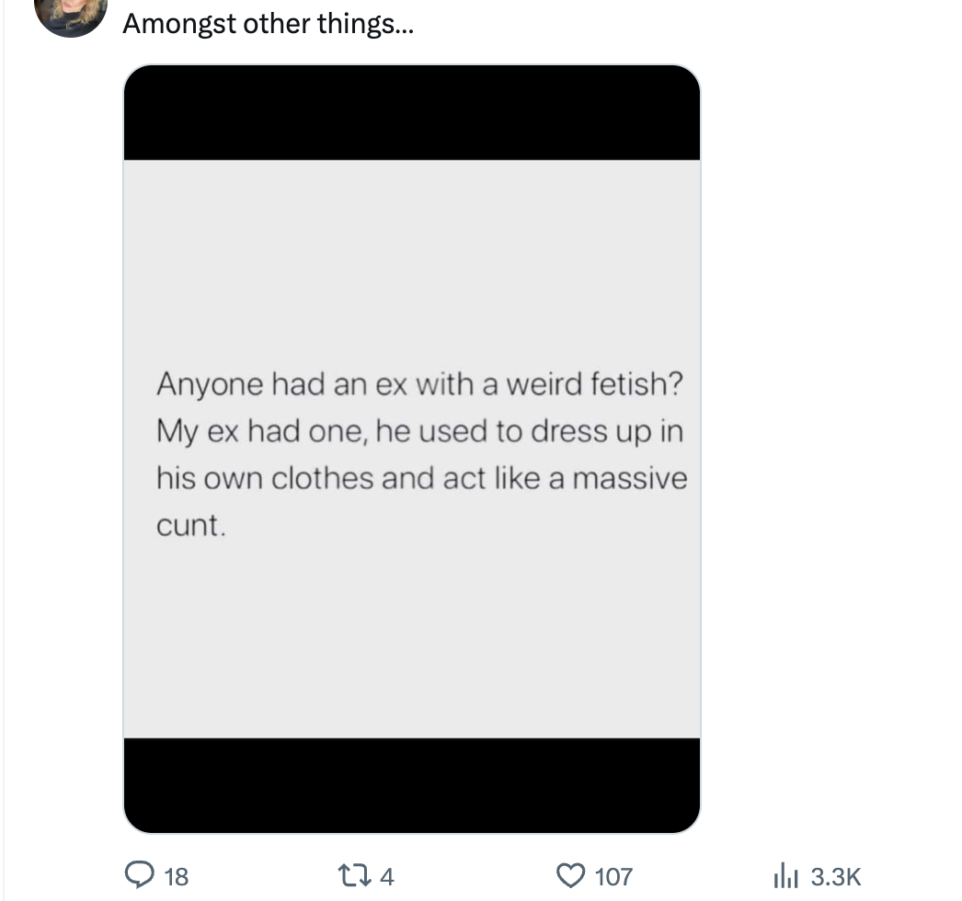Click the line "his own clothes and act like"
This screenshot has width=962, height=901.
421,479
